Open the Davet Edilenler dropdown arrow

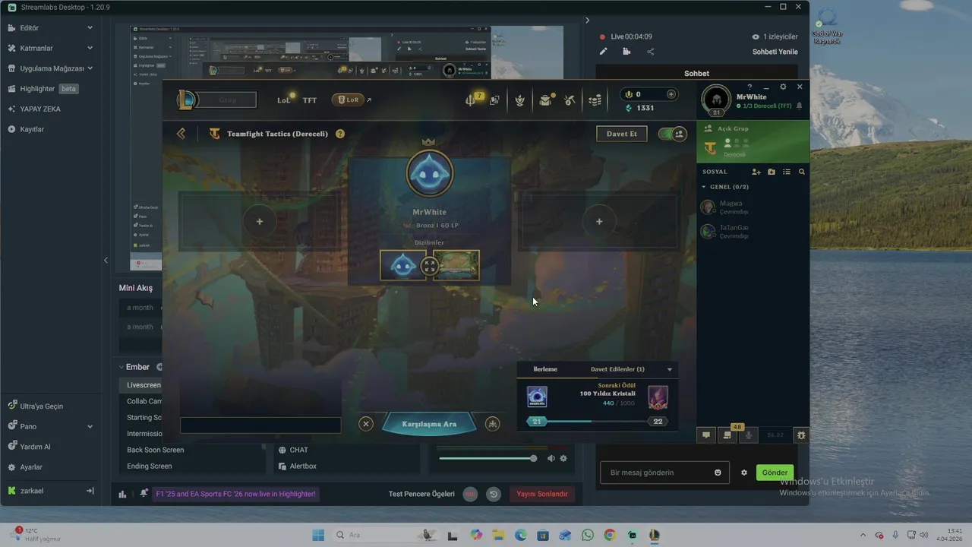(670, 370)
